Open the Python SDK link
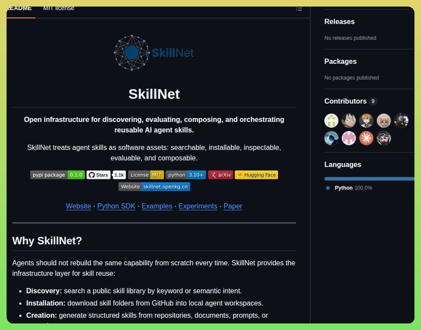Screen dimensions: 421x330 116,206
